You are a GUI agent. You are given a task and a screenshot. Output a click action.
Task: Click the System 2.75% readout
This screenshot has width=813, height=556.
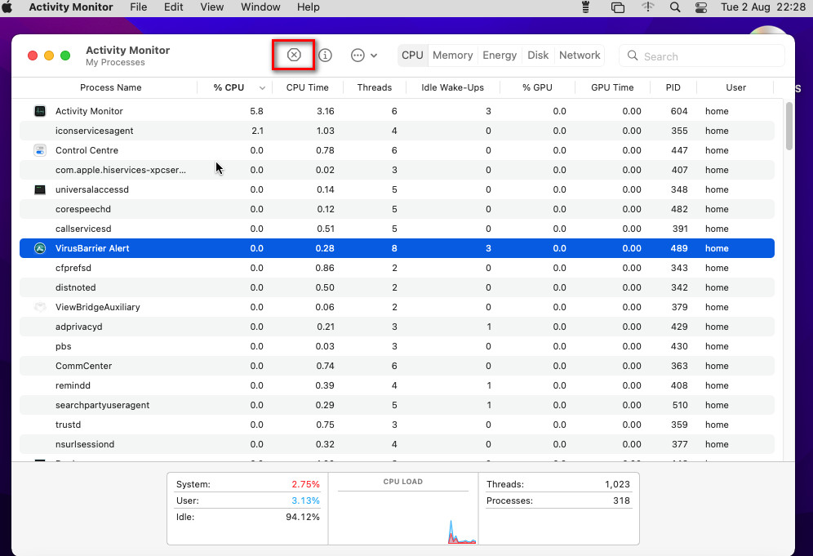click(x=248, y=484)
